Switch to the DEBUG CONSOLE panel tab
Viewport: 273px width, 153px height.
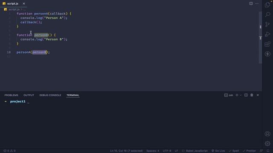50,95
